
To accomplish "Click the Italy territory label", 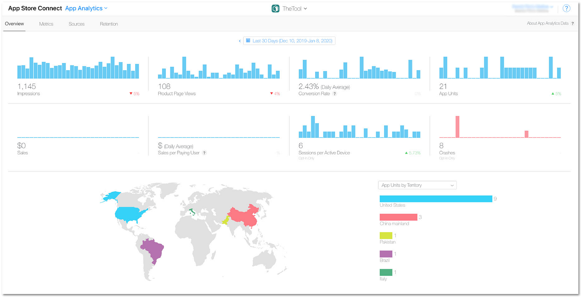I will click(x=383, y=279).
